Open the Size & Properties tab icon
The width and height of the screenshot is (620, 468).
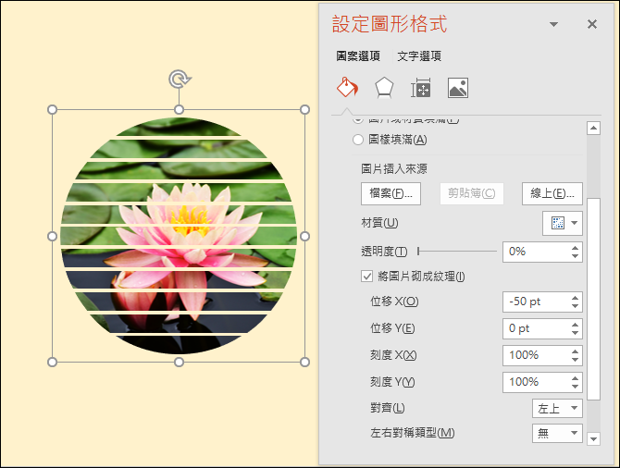click(x=421, y=88)
